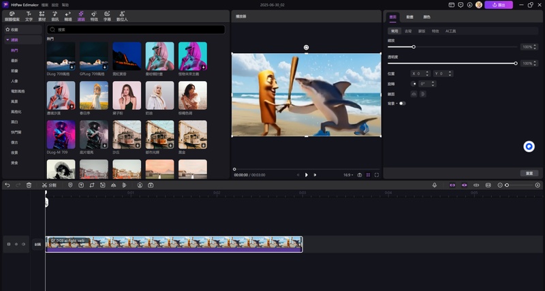Open the 音訊 (Audio) library icon
545x291 pixels.
pyautogui.click(x=54, y=14)
